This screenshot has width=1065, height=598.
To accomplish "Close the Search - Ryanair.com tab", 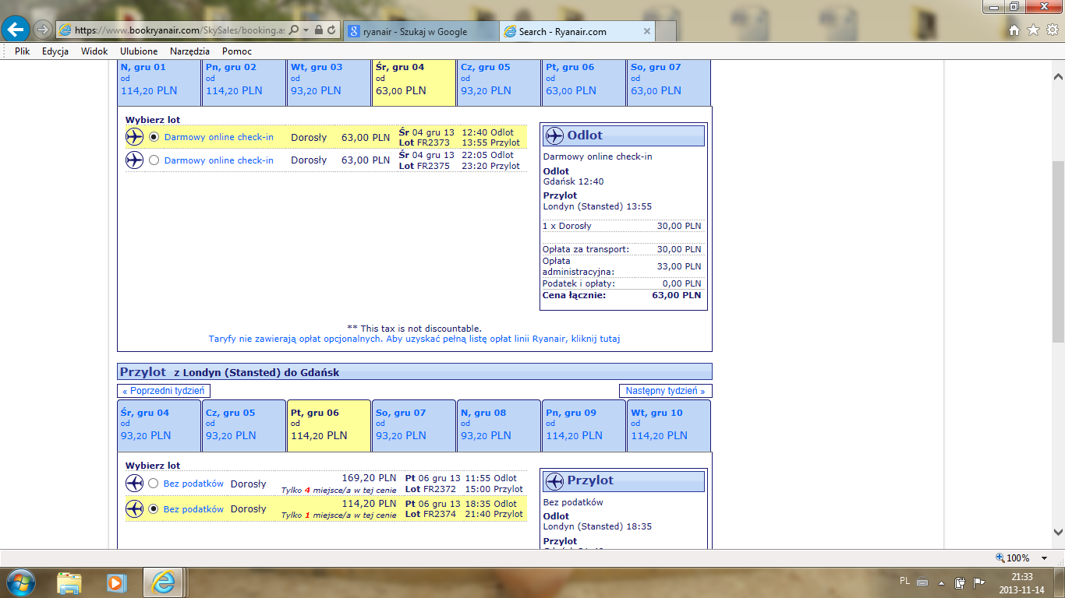I will pyautogui.click(x=646, y=31).
